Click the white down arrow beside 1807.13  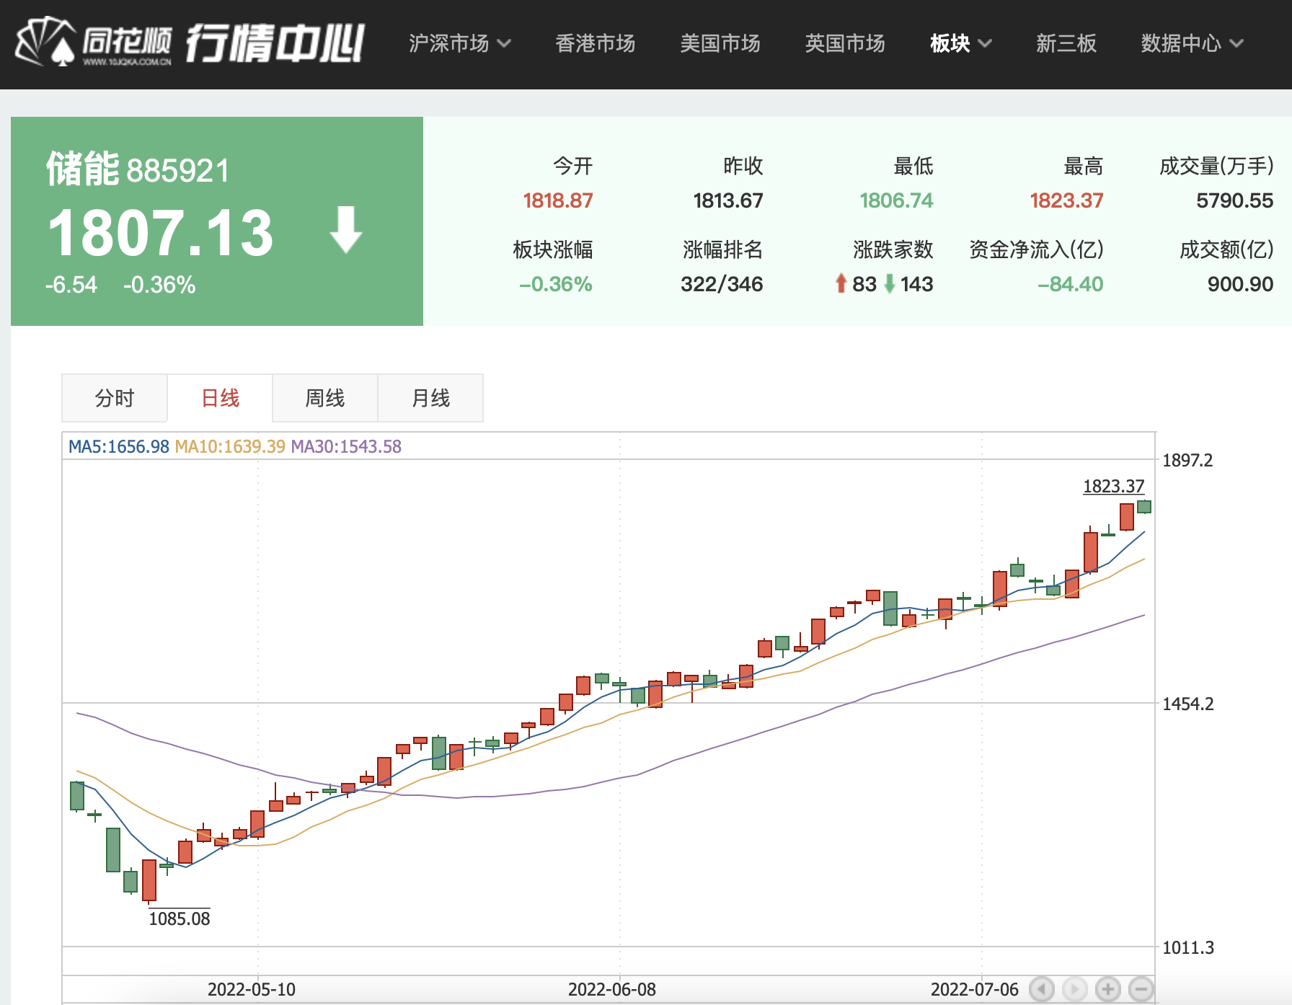pyautogui.click(x=346, y=230)
